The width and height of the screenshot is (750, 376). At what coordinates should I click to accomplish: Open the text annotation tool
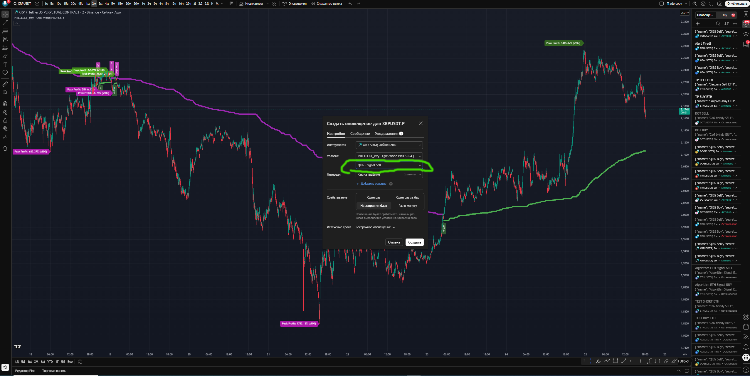[x=5, y=64]
